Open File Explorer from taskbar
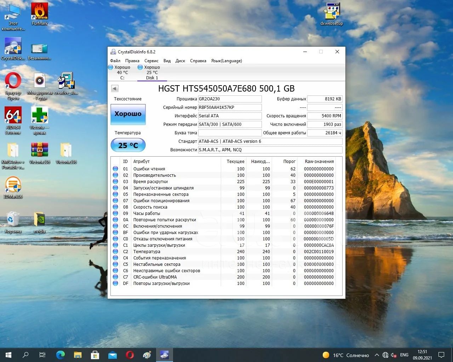Viewport: 453px width, 362px height. (78, 355)
